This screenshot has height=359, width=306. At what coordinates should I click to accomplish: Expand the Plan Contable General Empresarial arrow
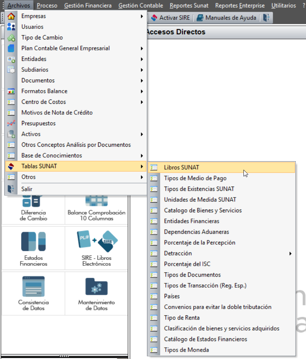coord(142,48)
